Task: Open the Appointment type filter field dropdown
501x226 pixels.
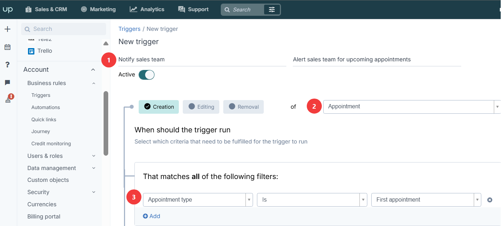Action: [x=198, y=200]
